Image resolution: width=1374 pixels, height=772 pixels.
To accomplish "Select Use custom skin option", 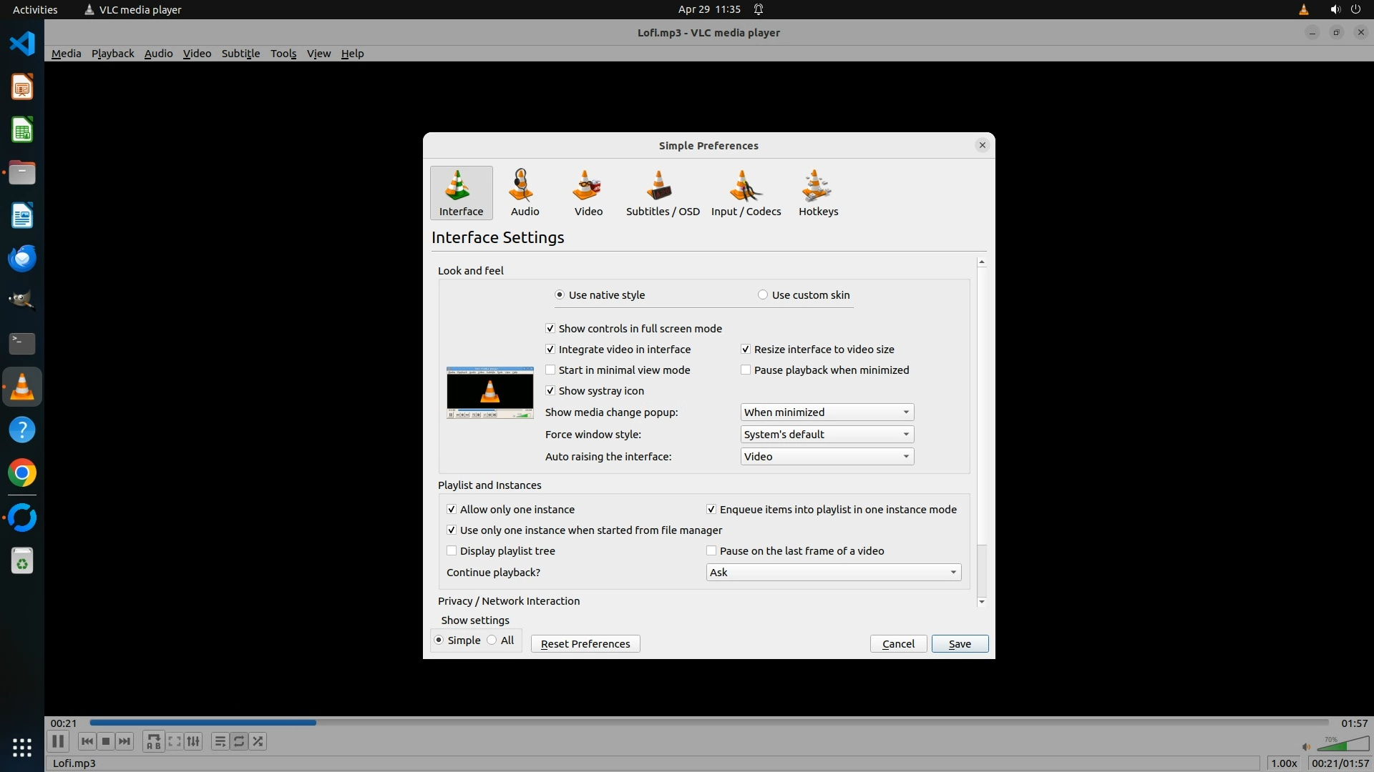I will point(763,295).
